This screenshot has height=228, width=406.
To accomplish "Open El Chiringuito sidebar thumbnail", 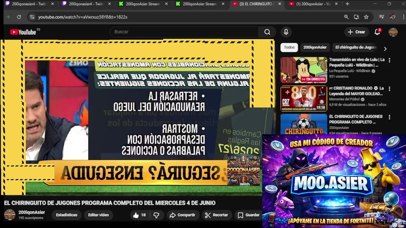I will coord(304,124).
